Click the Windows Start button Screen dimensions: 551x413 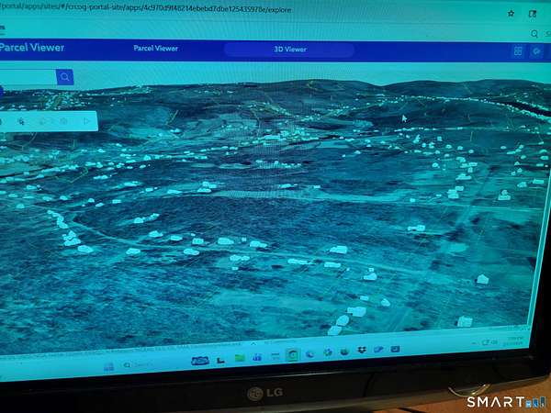(x=108, y=365)
